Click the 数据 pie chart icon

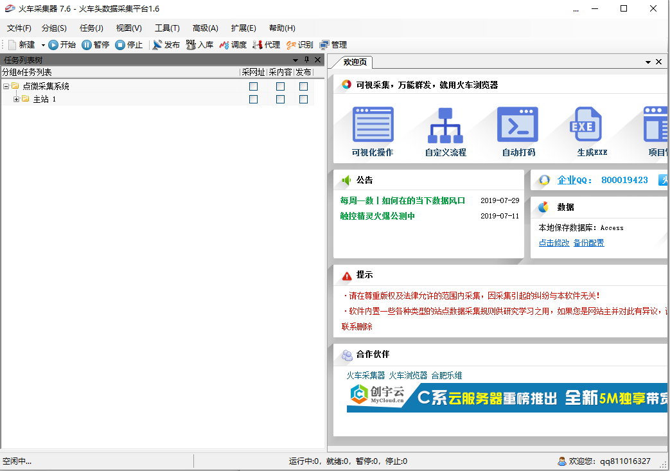click(544, 208)
